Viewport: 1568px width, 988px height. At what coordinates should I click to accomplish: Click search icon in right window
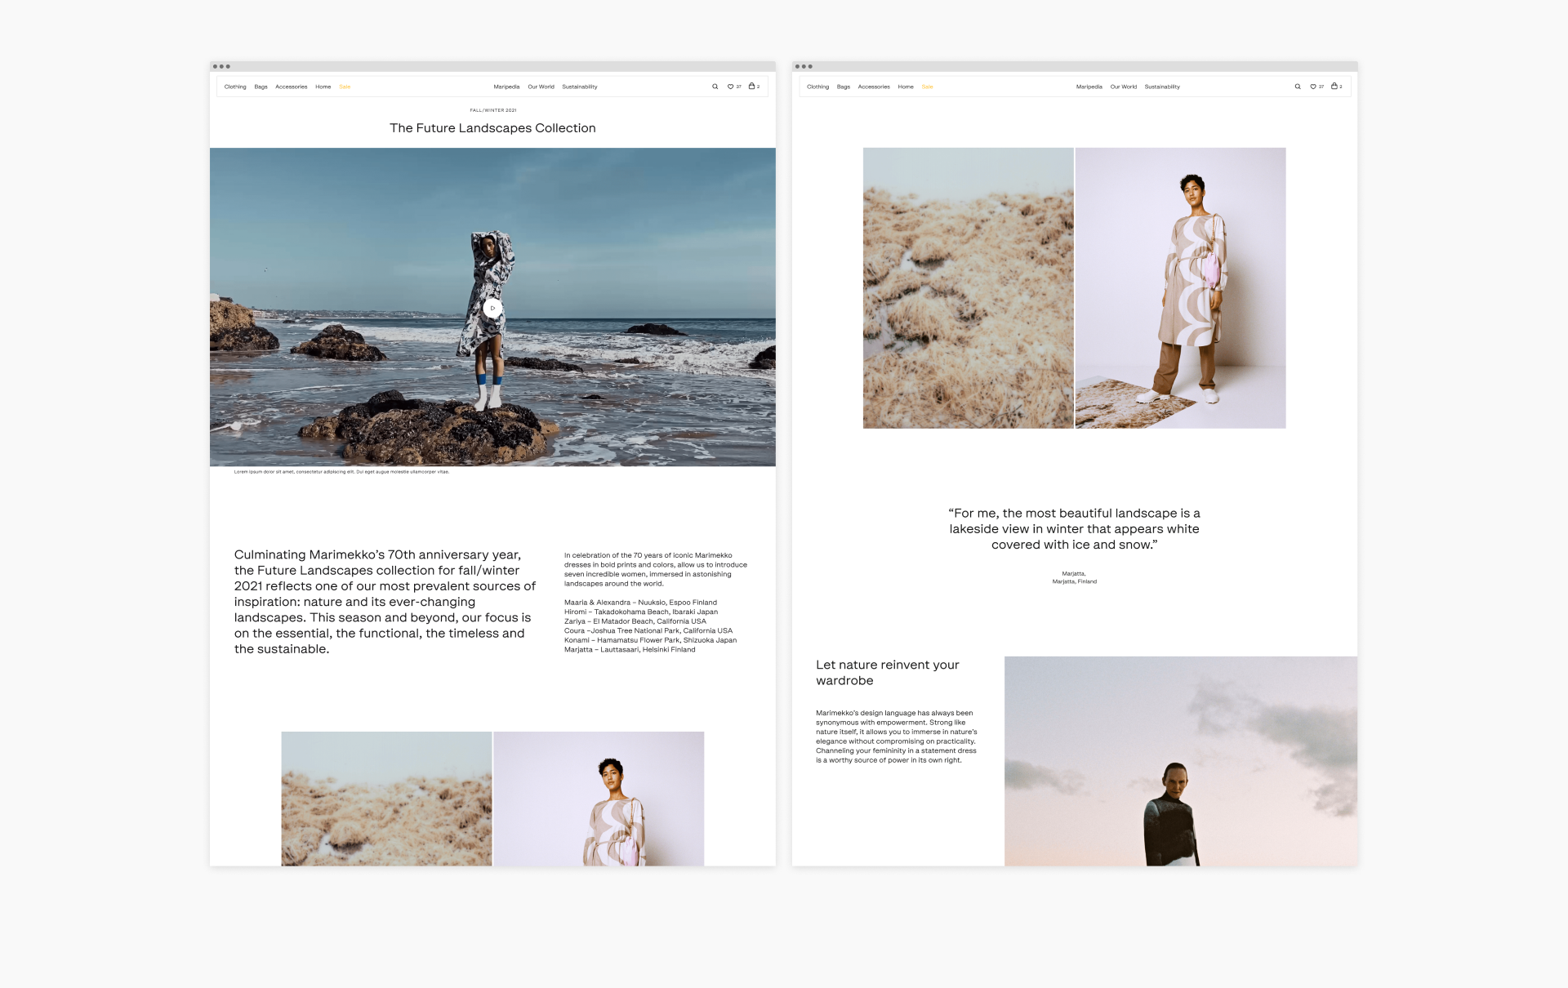[1297, 87]
